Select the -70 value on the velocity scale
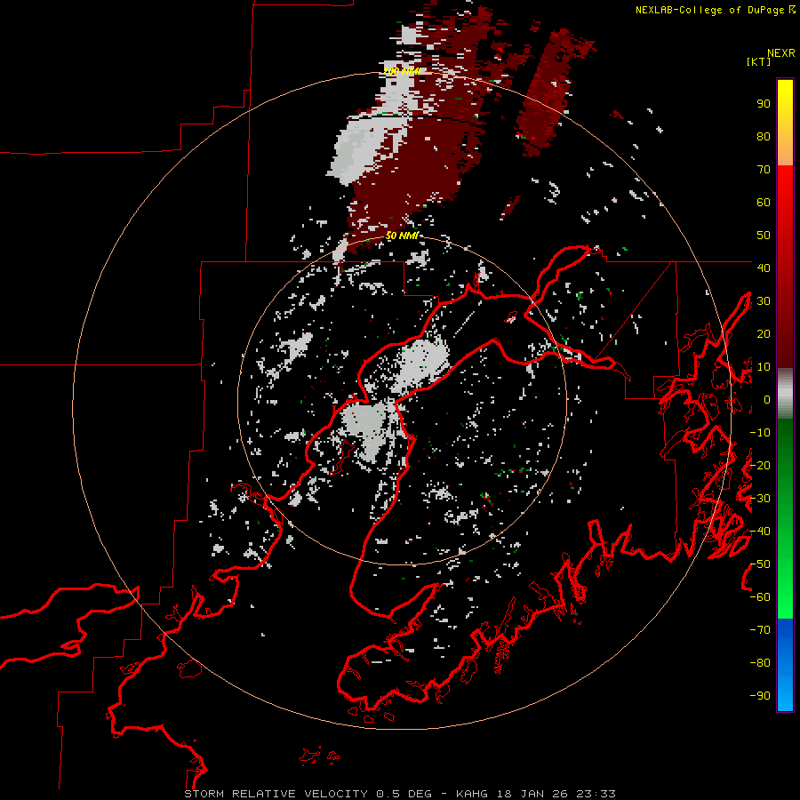 [x=760, y=630]
